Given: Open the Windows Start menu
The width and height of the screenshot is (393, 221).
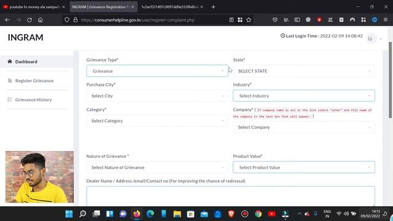Looking at the screenshot, I should (69, 214).
